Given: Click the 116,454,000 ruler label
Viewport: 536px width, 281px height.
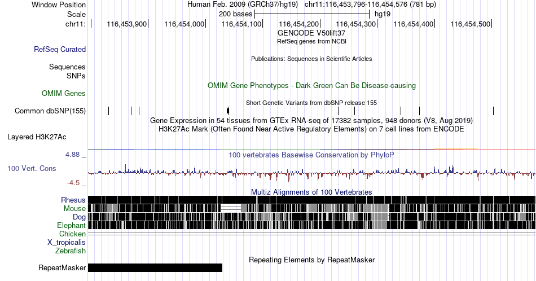Looking at the screenshot, I should tap(184, 24).
